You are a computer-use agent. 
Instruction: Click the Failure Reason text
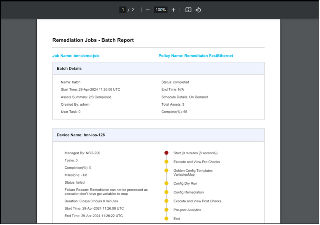click(x=106, y=191)
